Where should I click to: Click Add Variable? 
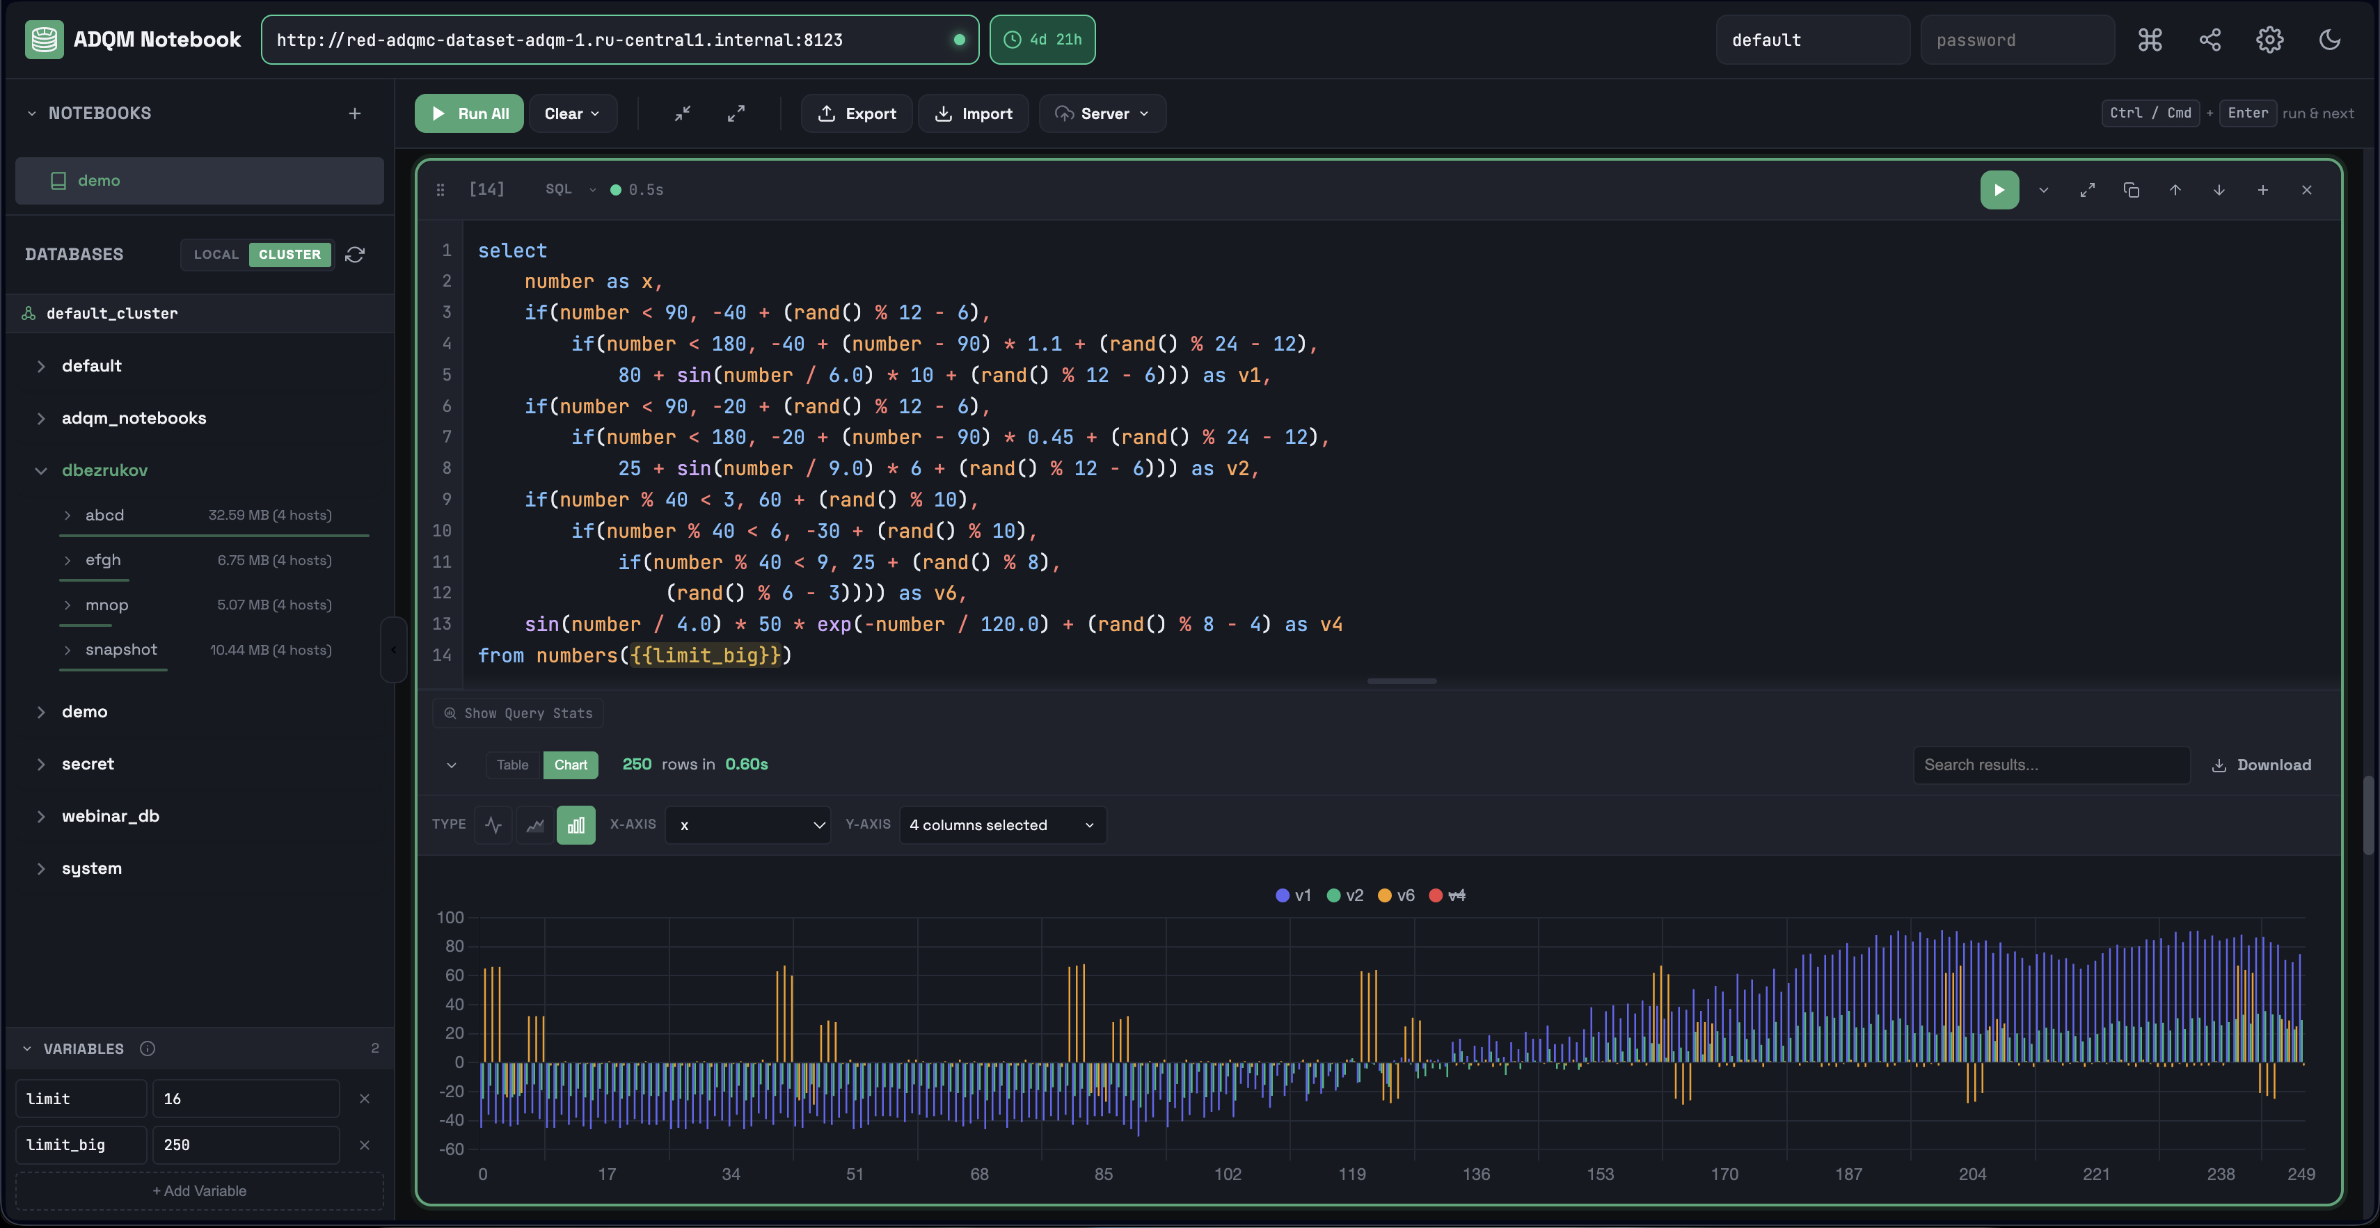click(x=200, y=1191)
